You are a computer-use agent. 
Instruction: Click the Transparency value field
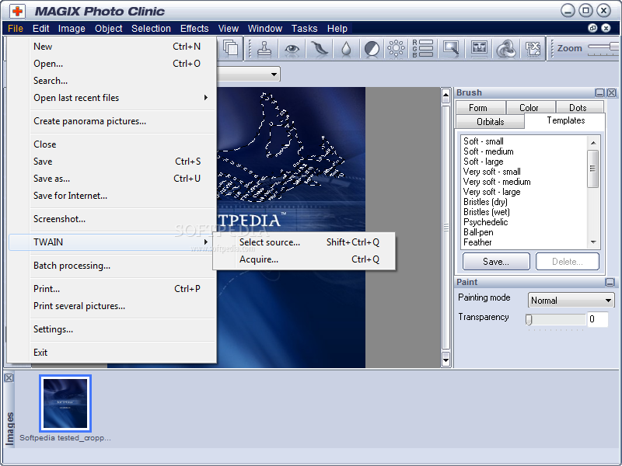(597, 319)
